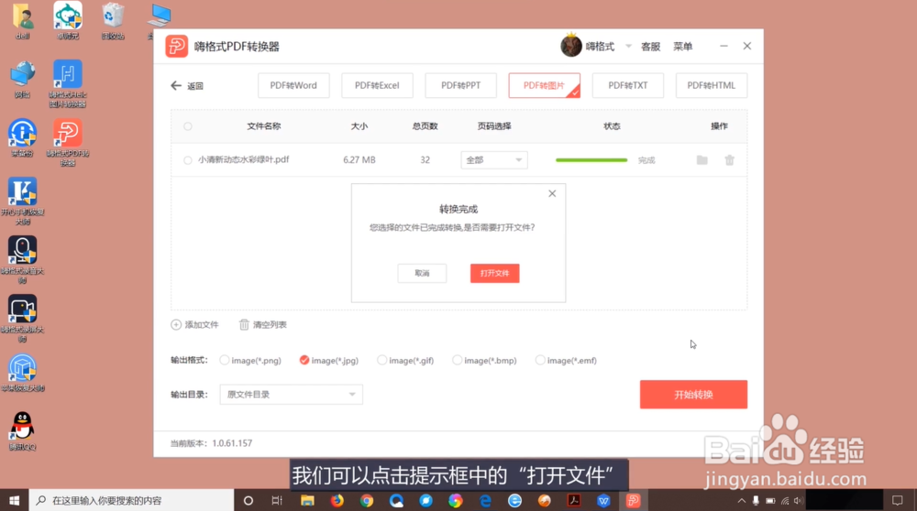
Task: Close the 转换完成 dialog with X
Action: tap(552, 193)
